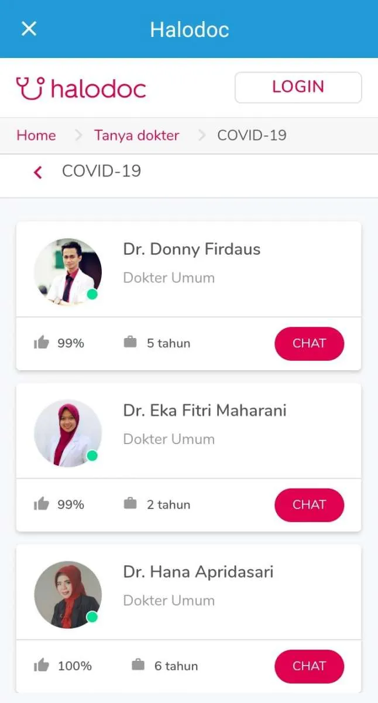Open Dr. Donny Firdaus profile photo
This screenshot has width=378, height=703.
point(67,272)
